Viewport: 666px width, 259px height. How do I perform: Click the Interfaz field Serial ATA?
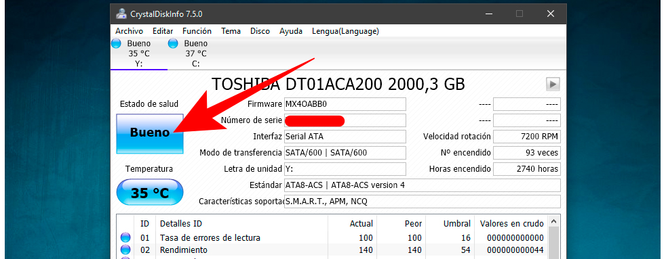pyautogui.click(x=345, y=137)
